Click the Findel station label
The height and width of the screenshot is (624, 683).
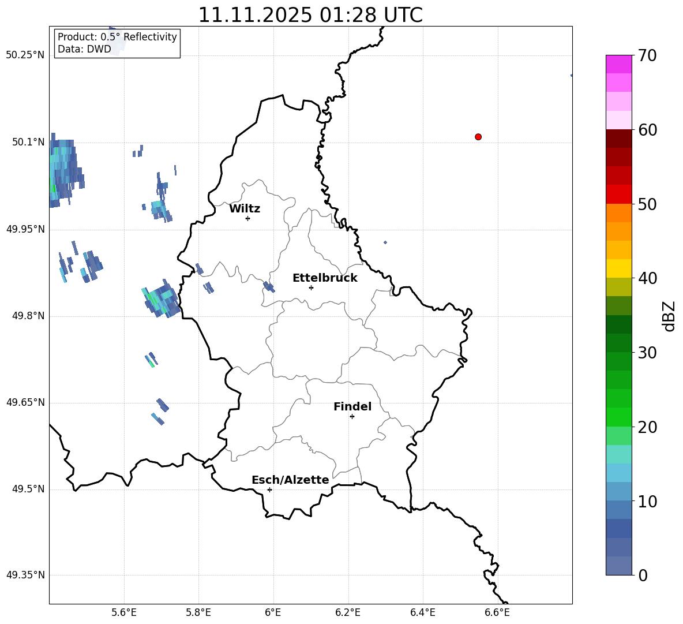pos(352,406)
